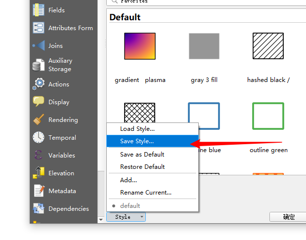The width and height of the screenshot is (306, 240).
Task: Click the Attributes Form label
Action: tap(71, 28)
